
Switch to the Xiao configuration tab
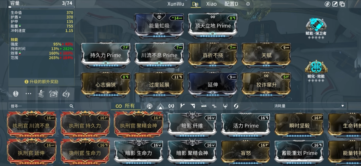(211, 4)
